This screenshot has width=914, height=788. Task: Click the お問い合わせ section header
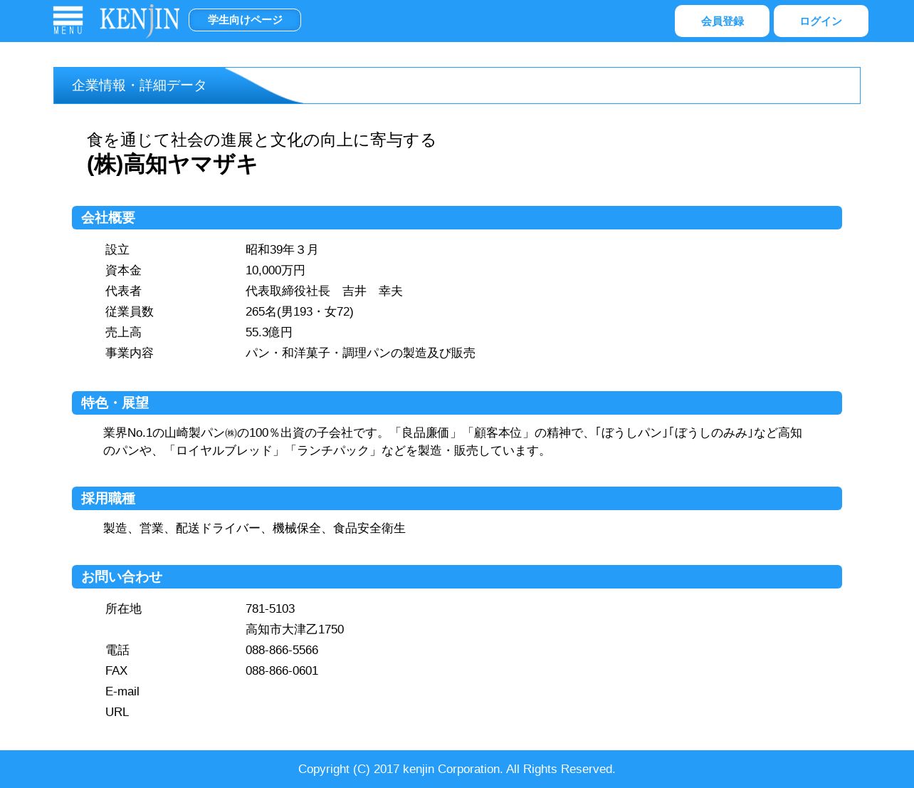click(x=457, y=577)
